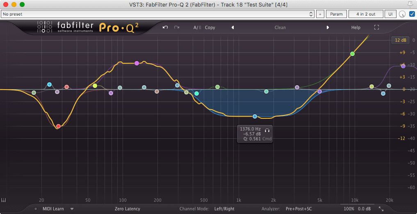Select the cyan band node near 23 Hz
This screenshot has width=417, height=214.
(x=50, y=84)
